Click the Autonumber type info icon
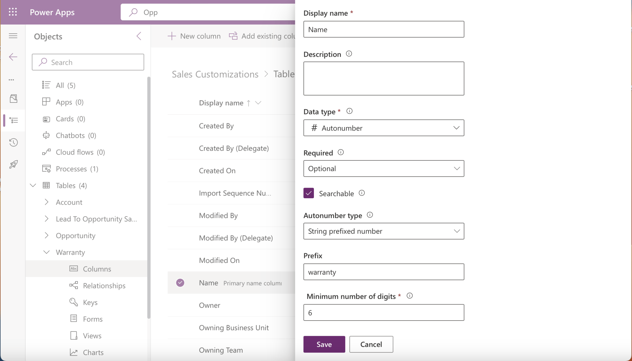Viewport: 632px width, 361px height. 370,215
